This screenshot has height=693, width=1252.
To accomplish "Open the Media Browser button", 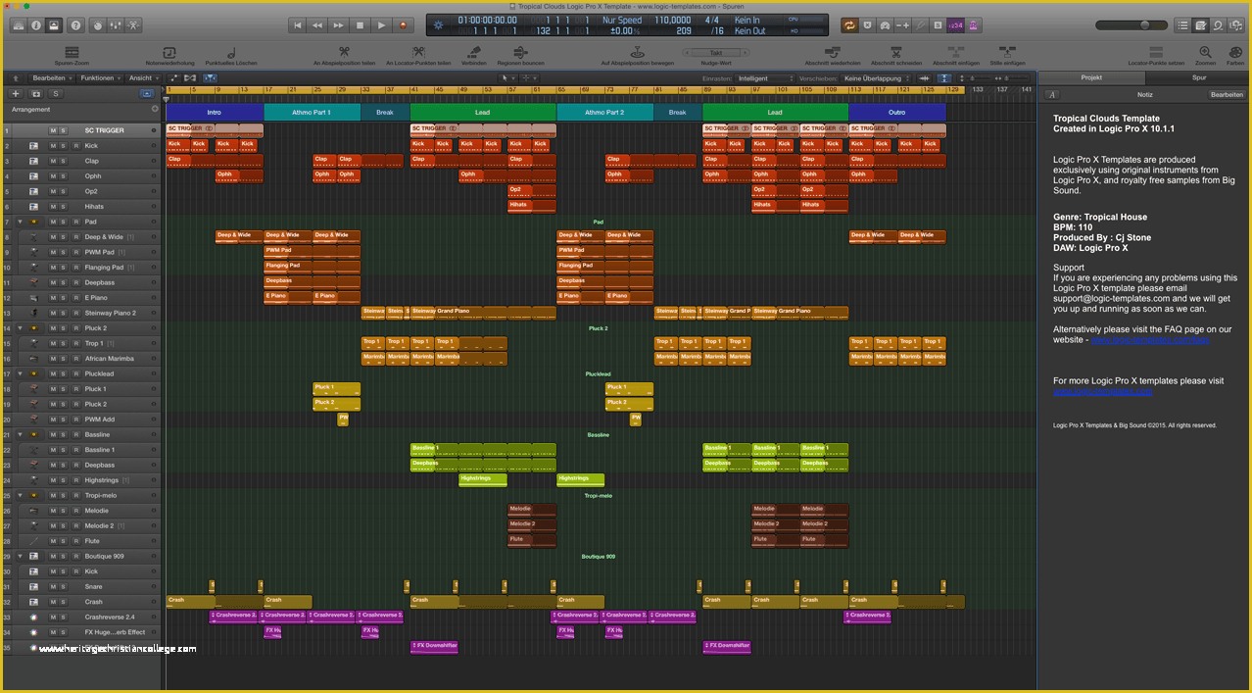I will 1236,25.
